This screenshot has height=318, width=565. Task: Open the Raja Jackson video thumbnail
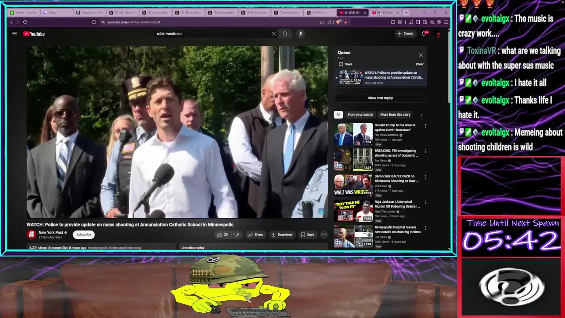[353, 211]
